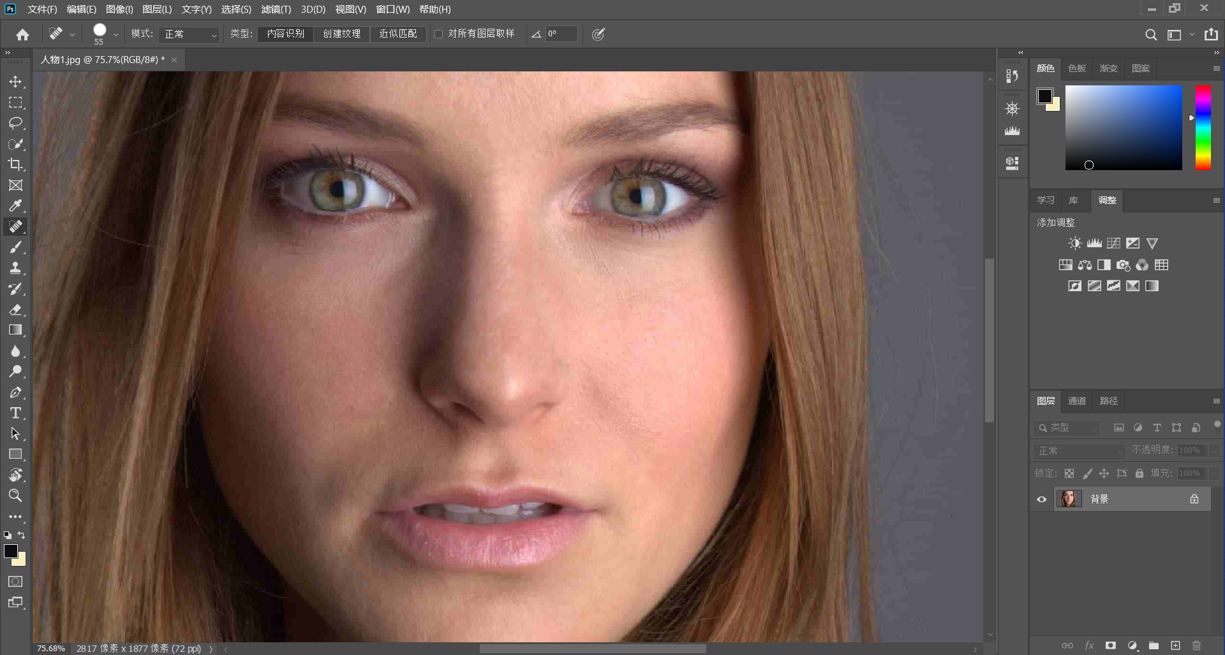
Task: Toggle lock all padlock icon
Action: coord(1140,473)
